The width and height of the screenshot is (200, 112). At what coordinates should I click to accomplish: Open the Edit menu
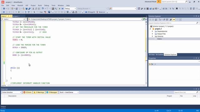point(7,6)
